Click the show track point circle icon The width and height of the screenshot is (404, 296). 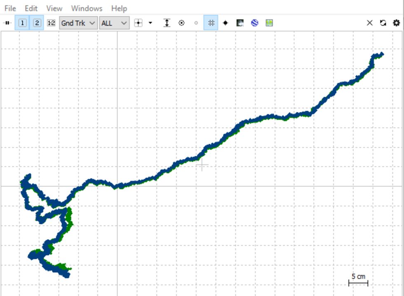click(x=181, y=23)
